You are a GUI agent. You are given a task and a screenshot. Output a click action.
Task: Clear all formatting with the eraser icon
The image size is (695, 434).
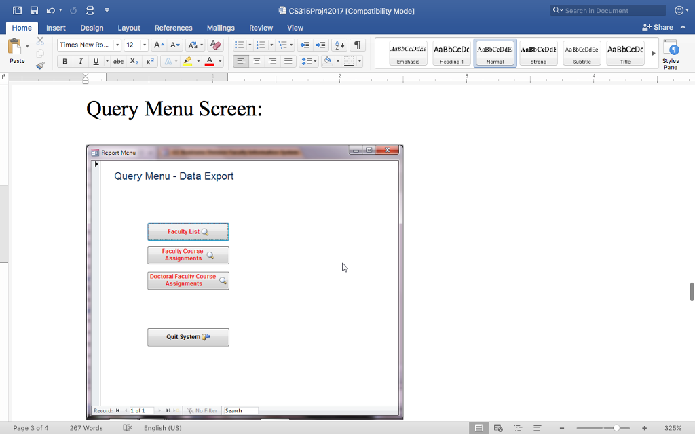coord(215,45)
